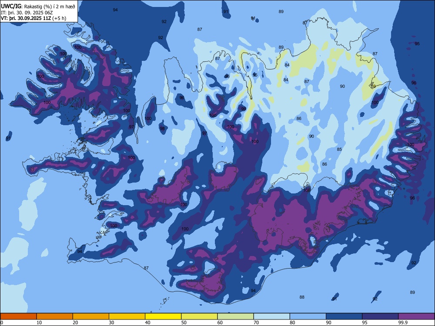Screen dimensions: 435x326
Task: Click the pale green 60–70 legend swatch
Action: (x=235, y=316)
